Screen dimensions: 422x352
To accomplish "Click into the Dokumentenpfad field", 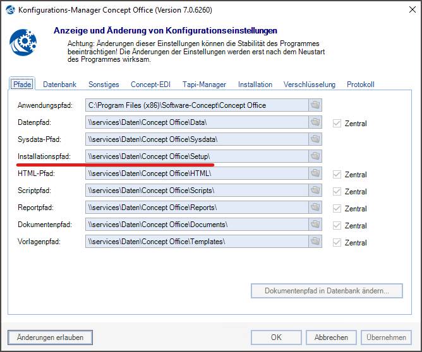I will pyautogui.click(x=196, y=225).
